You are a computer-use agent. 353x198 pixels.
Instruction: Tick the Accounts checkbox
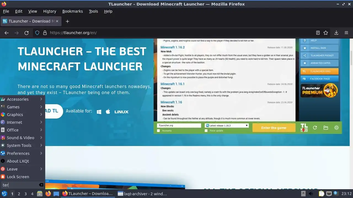(158, 131)
